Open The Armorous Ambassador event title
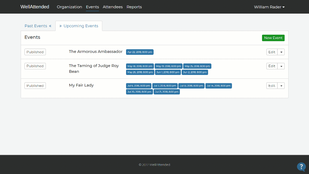The height and width of the screenshot is (174, 309). click(x=95, y=51)
